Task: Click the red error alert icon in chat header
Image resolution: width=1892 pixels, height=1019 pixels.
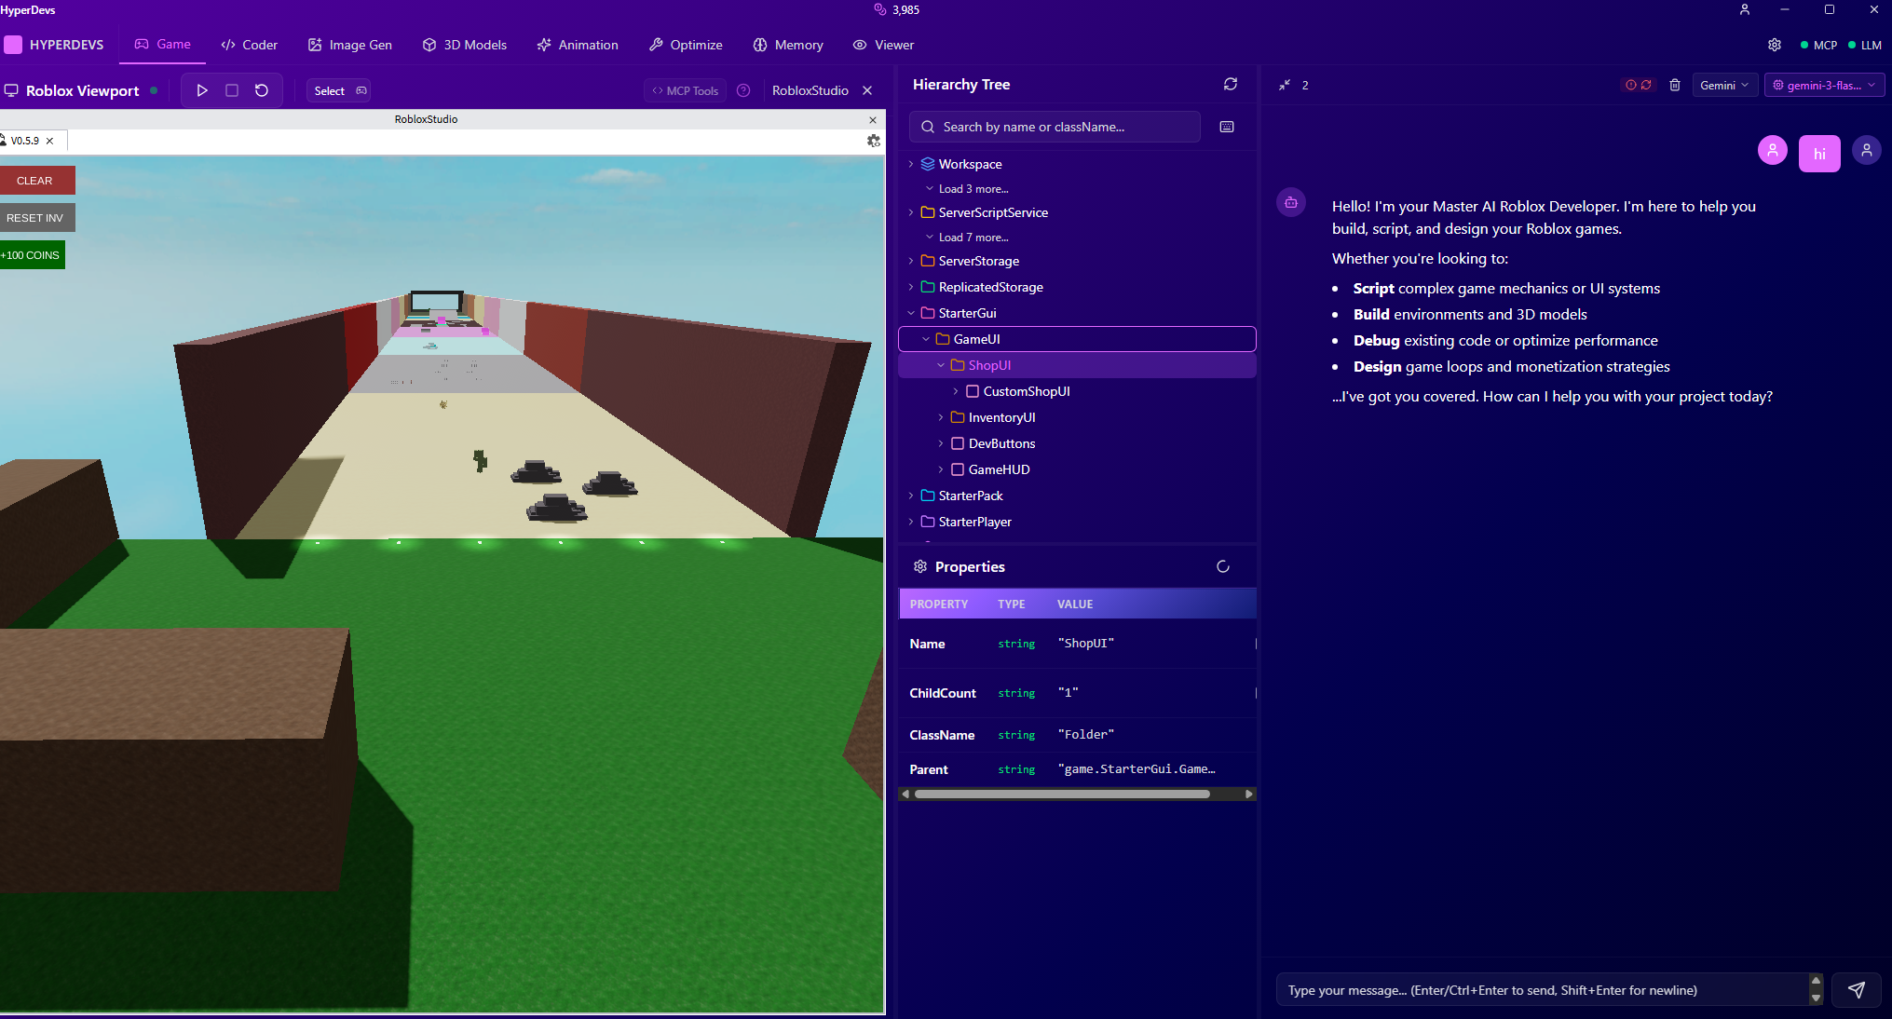Action: (1631, 85)
